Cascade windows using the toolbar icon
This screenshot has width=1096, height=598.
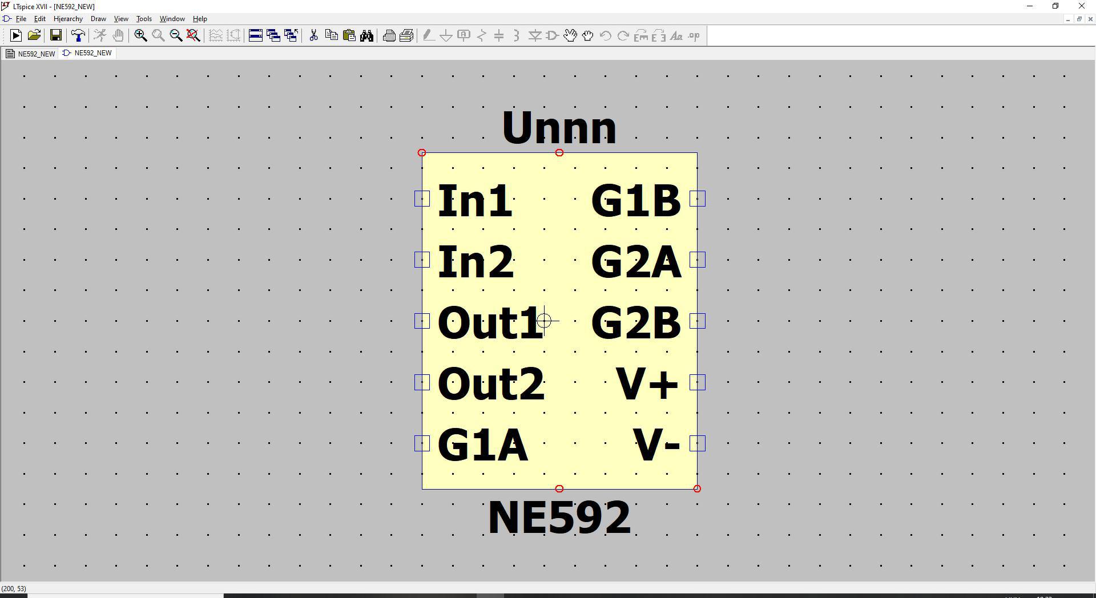(273, 36)
